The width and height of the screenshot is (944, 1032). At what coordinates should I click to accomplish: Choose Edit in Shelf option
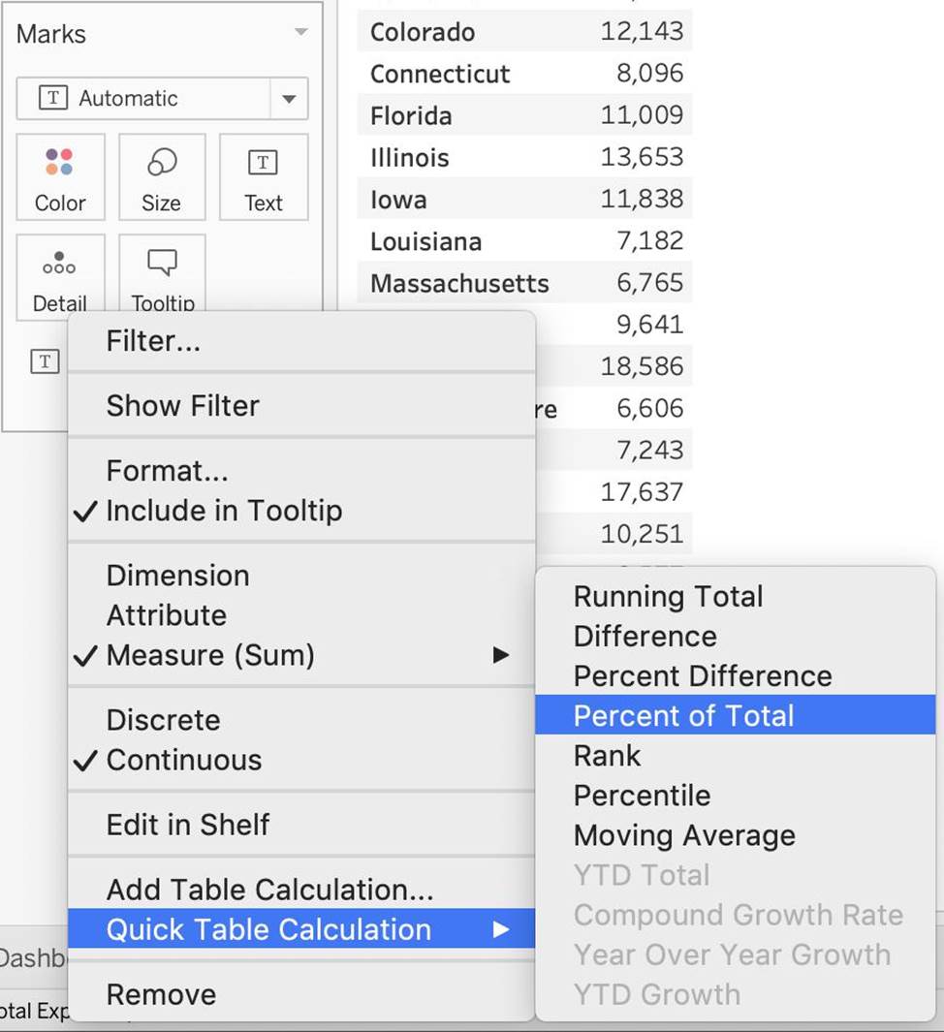(x=188, y=825)
